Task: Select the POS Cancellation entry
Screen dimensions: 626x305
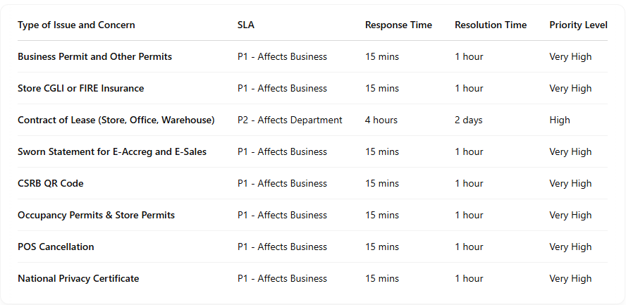Action: pyautogui.click(x=56, y=247)
